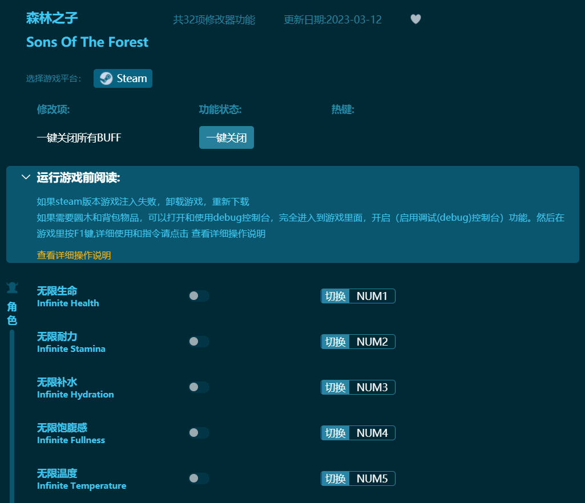Open the orange 查看详细操作说明 link
The width and height of the screenshot is (585, 503).
(74, 255)
